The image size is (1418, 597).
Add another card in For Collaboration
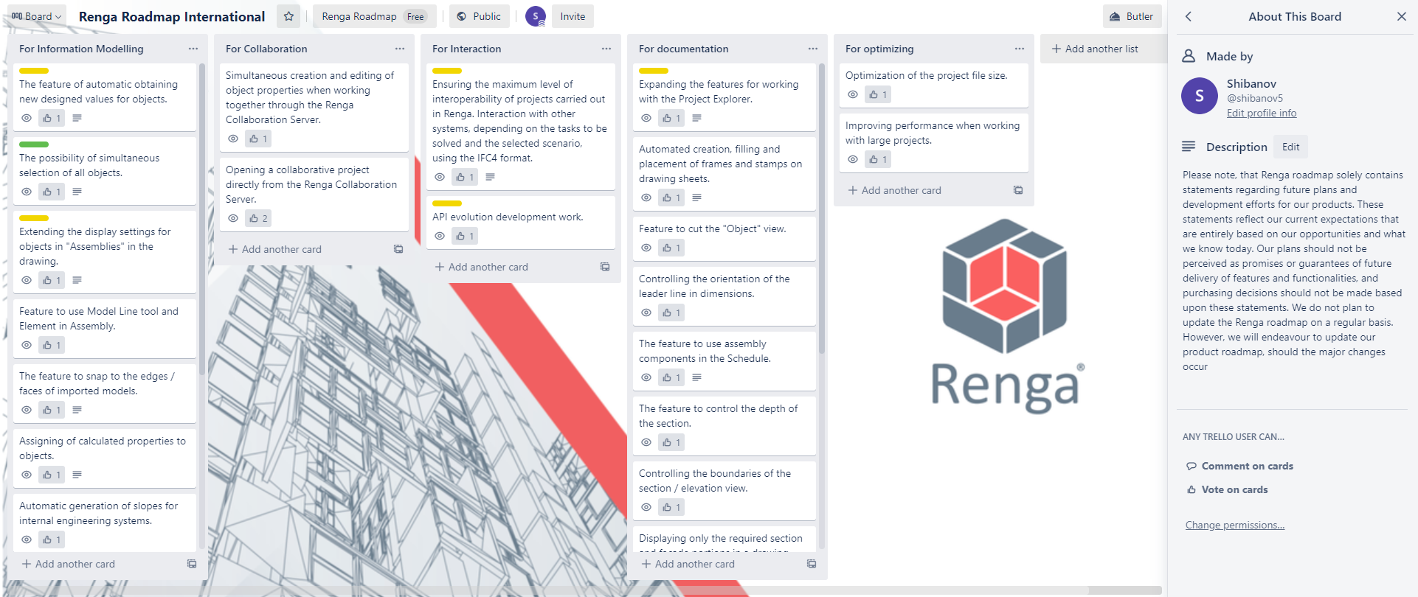[274, 249]
